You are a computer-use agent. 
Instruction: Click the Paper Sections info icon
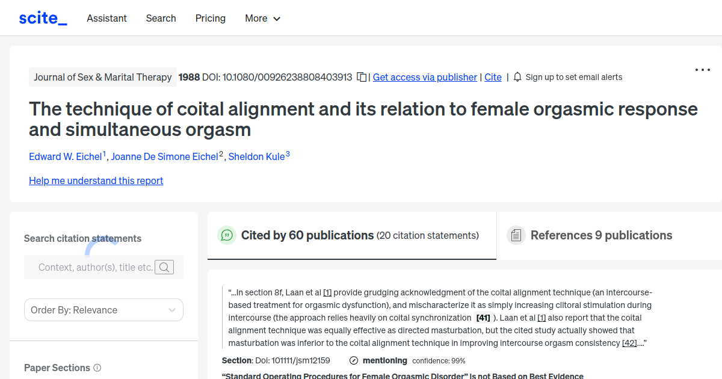point(97,368)
